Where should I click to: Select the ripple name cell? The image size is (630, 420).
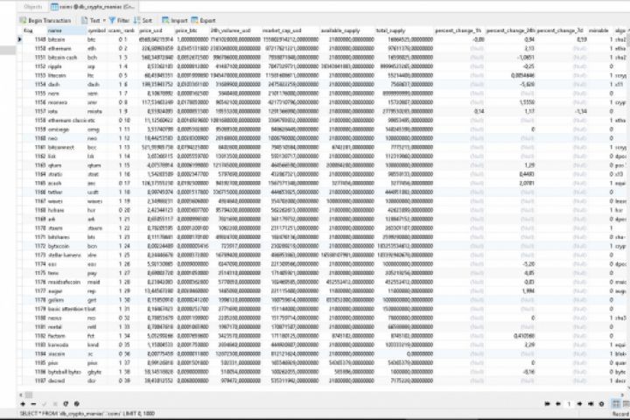pos(66,66)
